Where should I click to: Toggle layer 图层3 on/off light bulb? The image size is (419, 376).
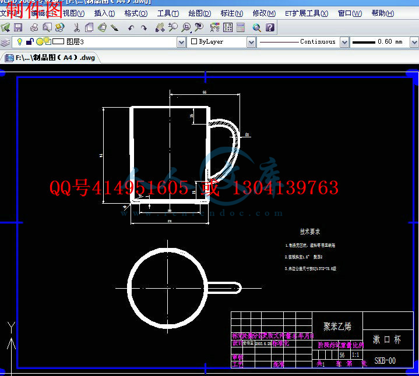tap(19, 42)
